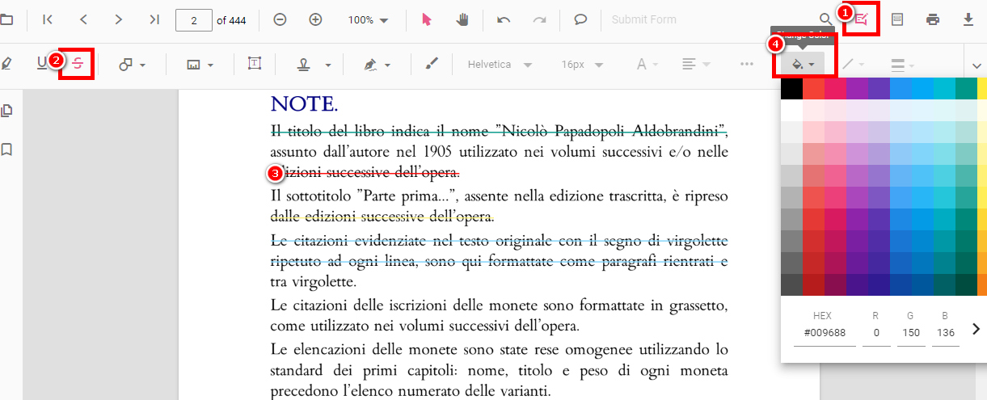Image resolution: width=987 pixels, height=400 pixels.
Task: Zoom out with the minus icon
Action: tap(280, 19)
